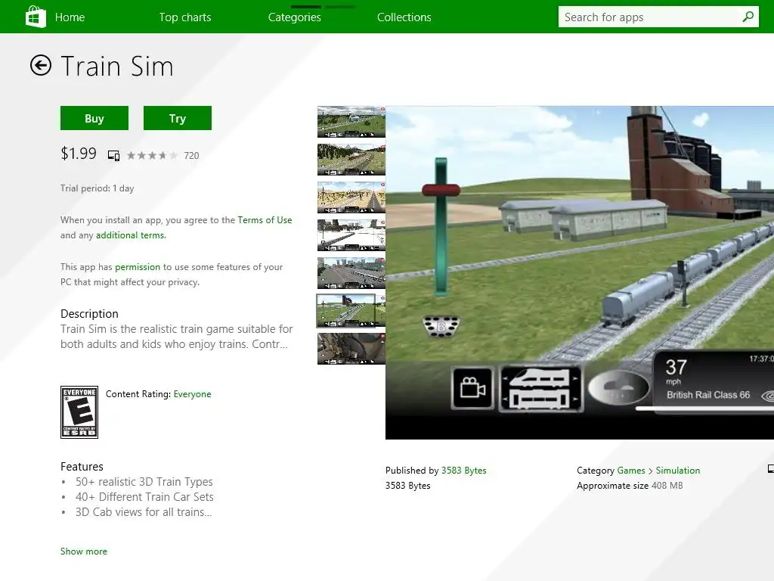Click the ESRB Everyone rating badge

pos(79,412)
